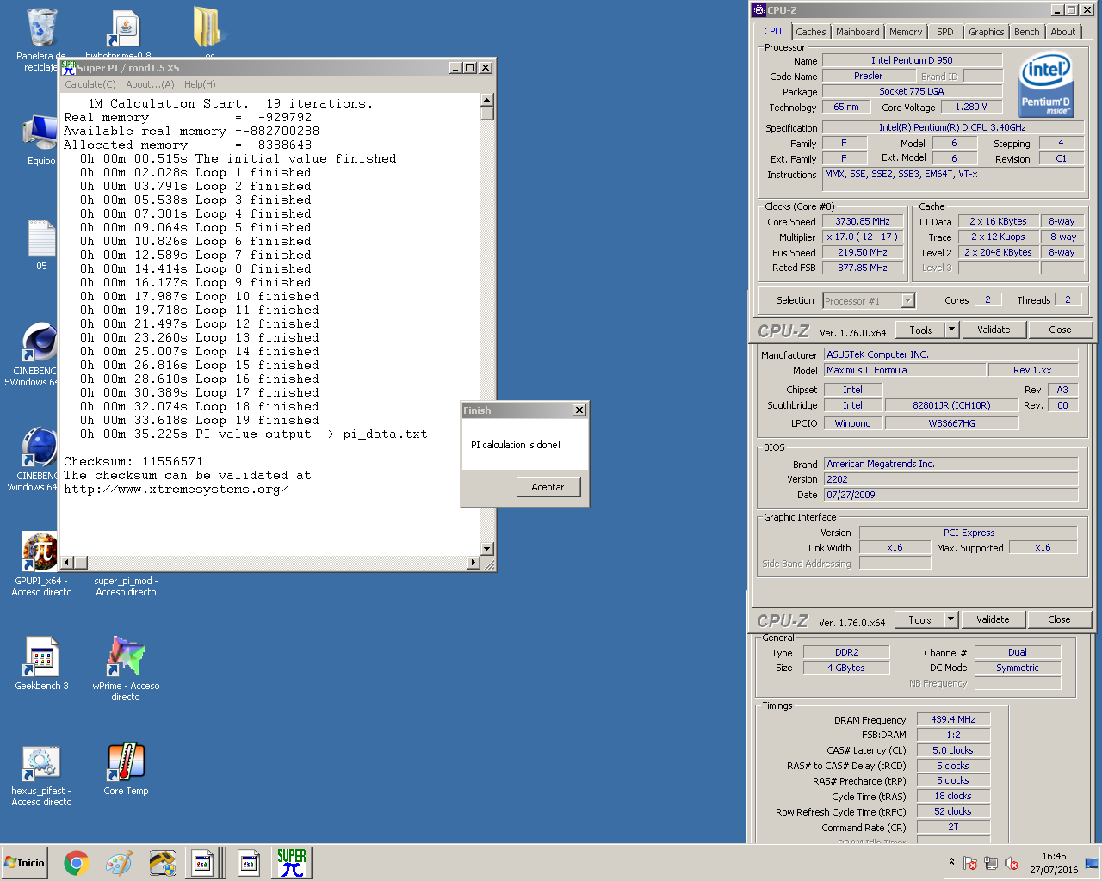Open the About...(A) menu in Super PI

[x=150, y=84]
